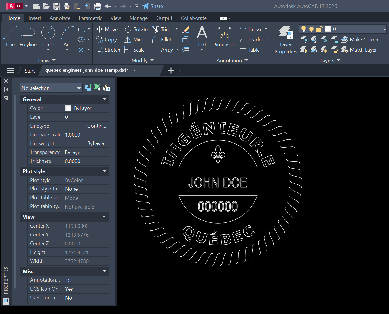
Task: Click Make Current layer button
Action: 360,40
